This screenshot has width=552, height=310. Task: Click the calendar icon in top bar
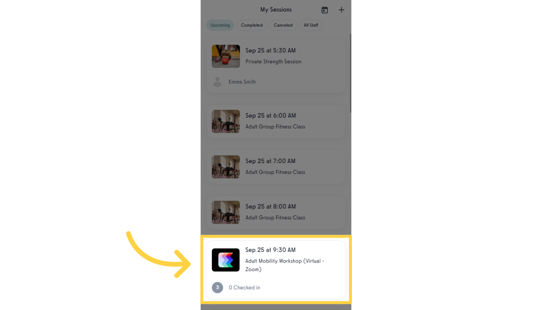click(325, 9)
